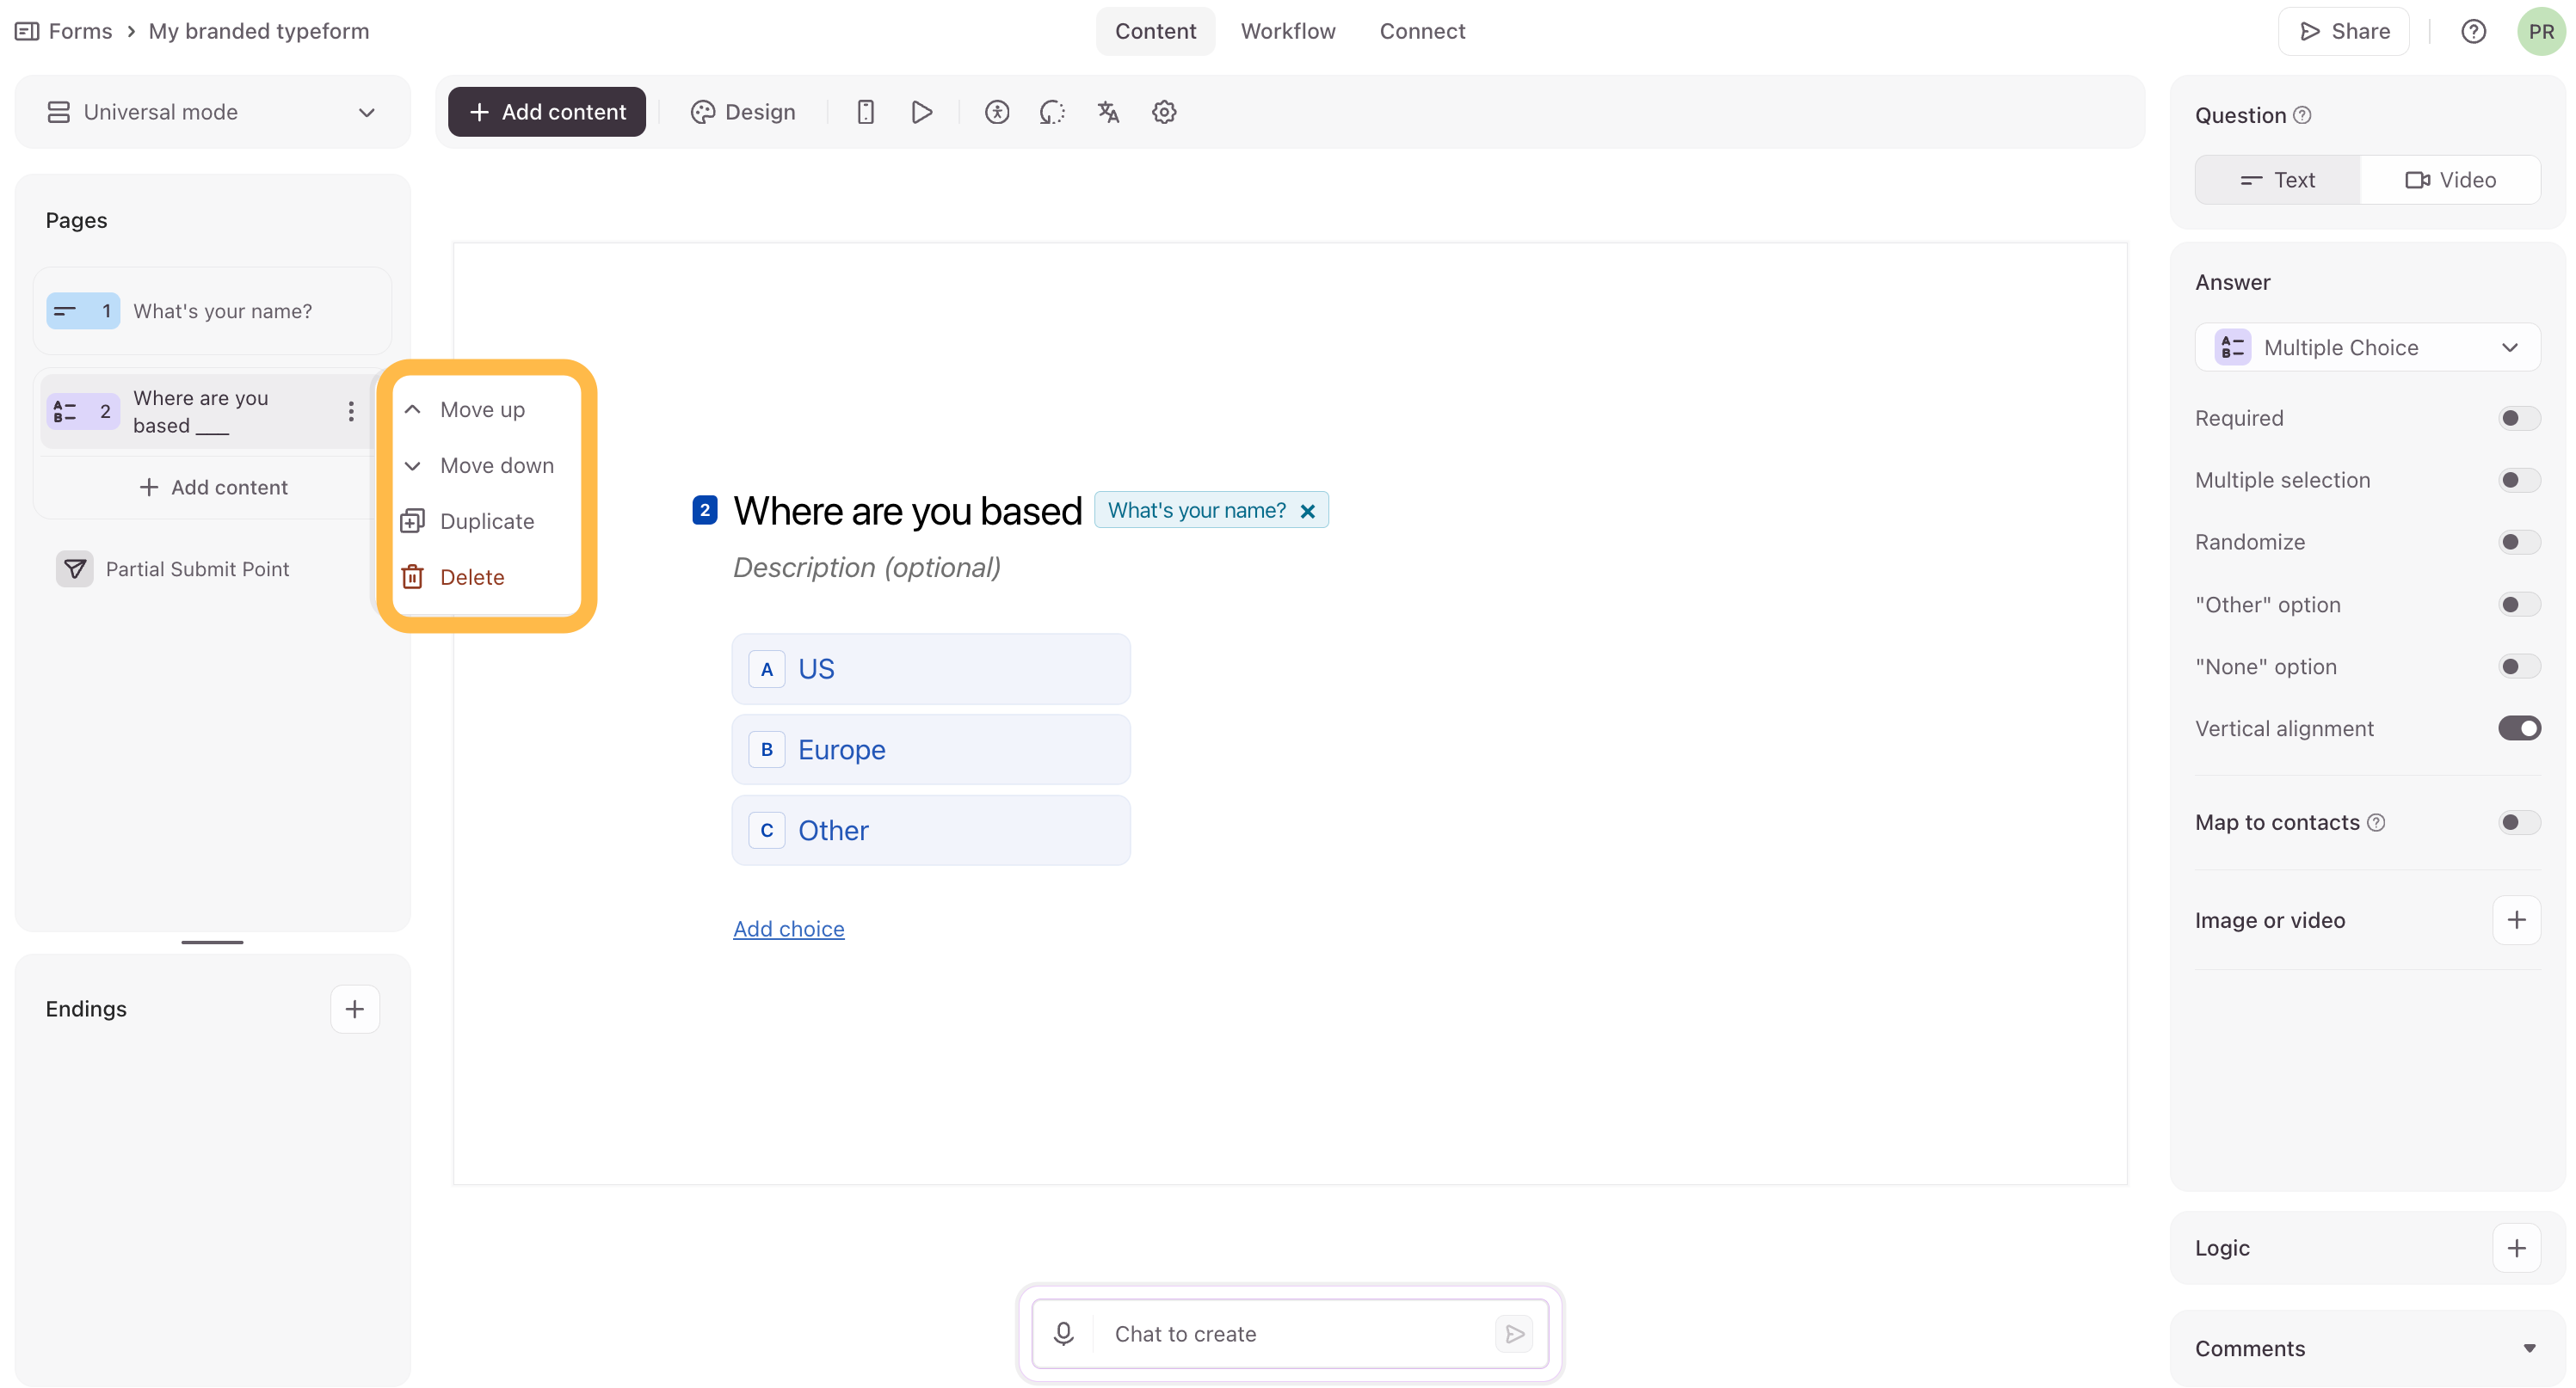Enable the "Other" option switch
Viewport: 2576px width, 1388px height.
pos(2518,604)
